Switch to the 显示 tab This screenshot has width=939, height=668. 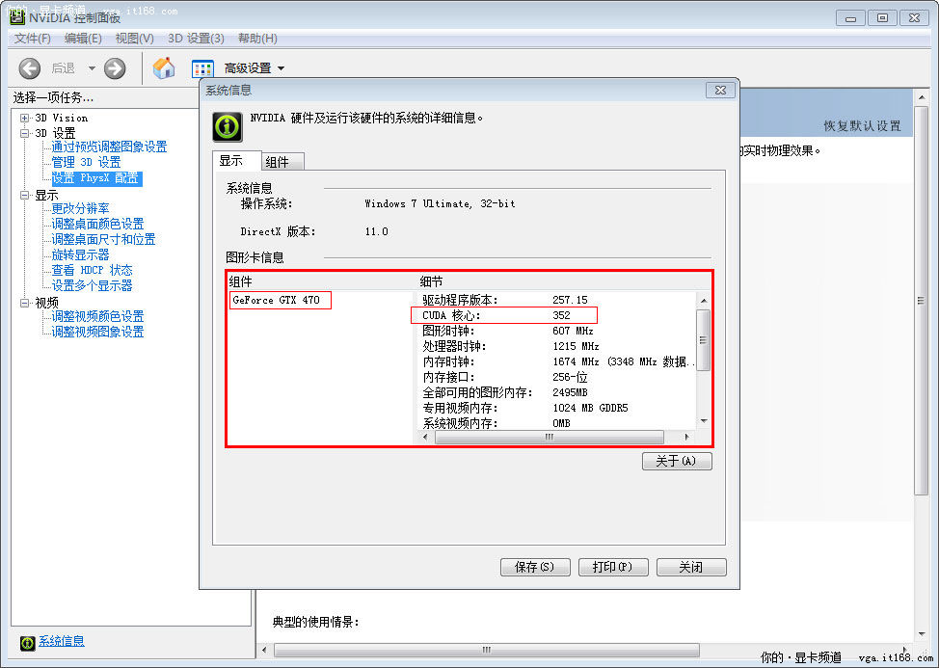pos(236,160)
